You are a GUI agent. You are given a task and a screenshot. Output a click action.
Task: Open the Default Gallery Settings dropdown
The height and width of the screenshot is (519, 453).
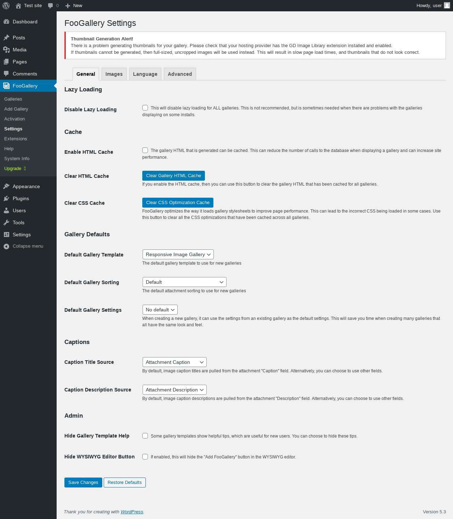tap(160, 310)
